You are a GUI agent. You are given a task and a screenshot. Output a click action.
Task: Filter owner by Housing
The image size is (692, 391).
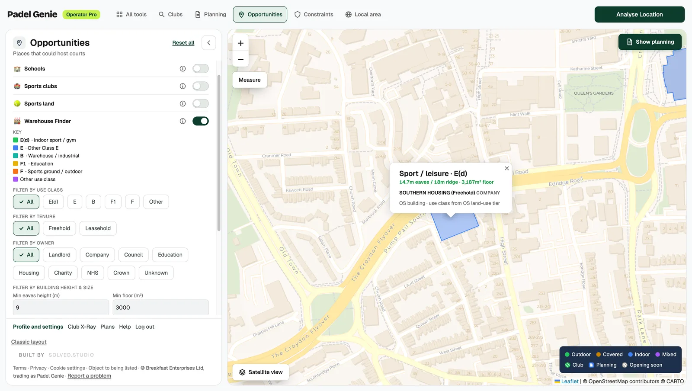click(x=29, y=273)
